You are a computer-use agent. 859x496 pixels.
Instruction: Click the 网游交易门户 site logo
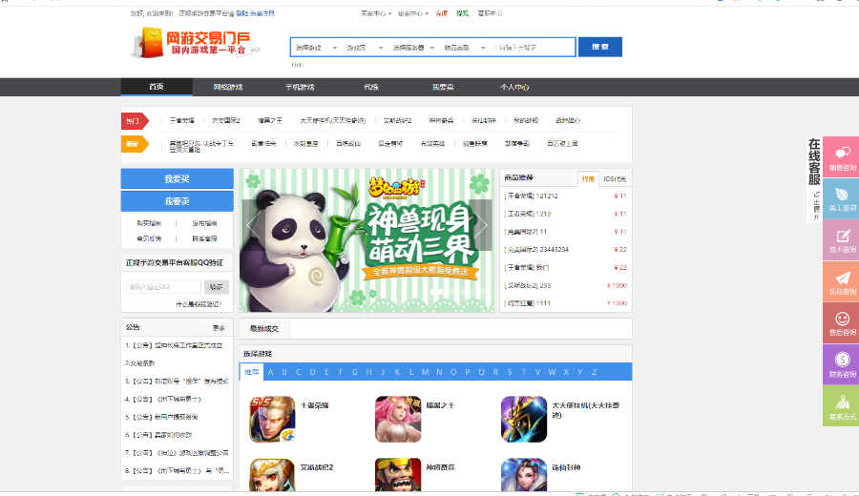[194, 43]
